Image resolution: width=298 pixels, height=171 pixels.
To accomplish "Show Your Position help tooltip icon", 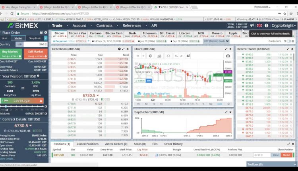I will pos(38,76).
